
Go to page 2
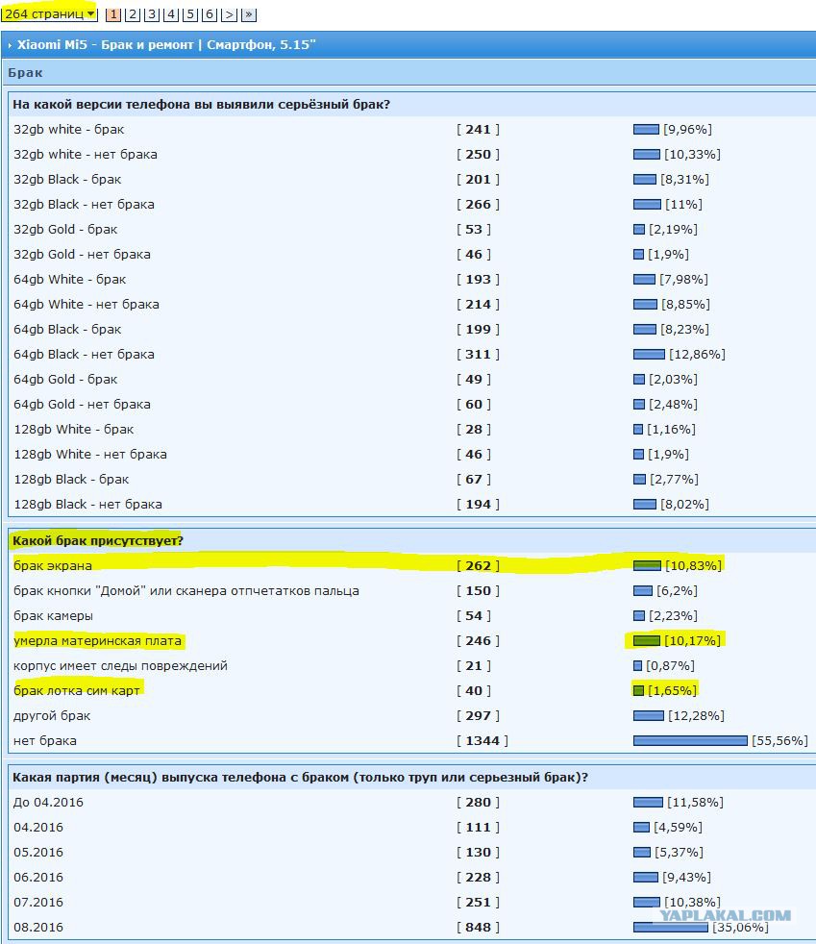pos(133,14)
